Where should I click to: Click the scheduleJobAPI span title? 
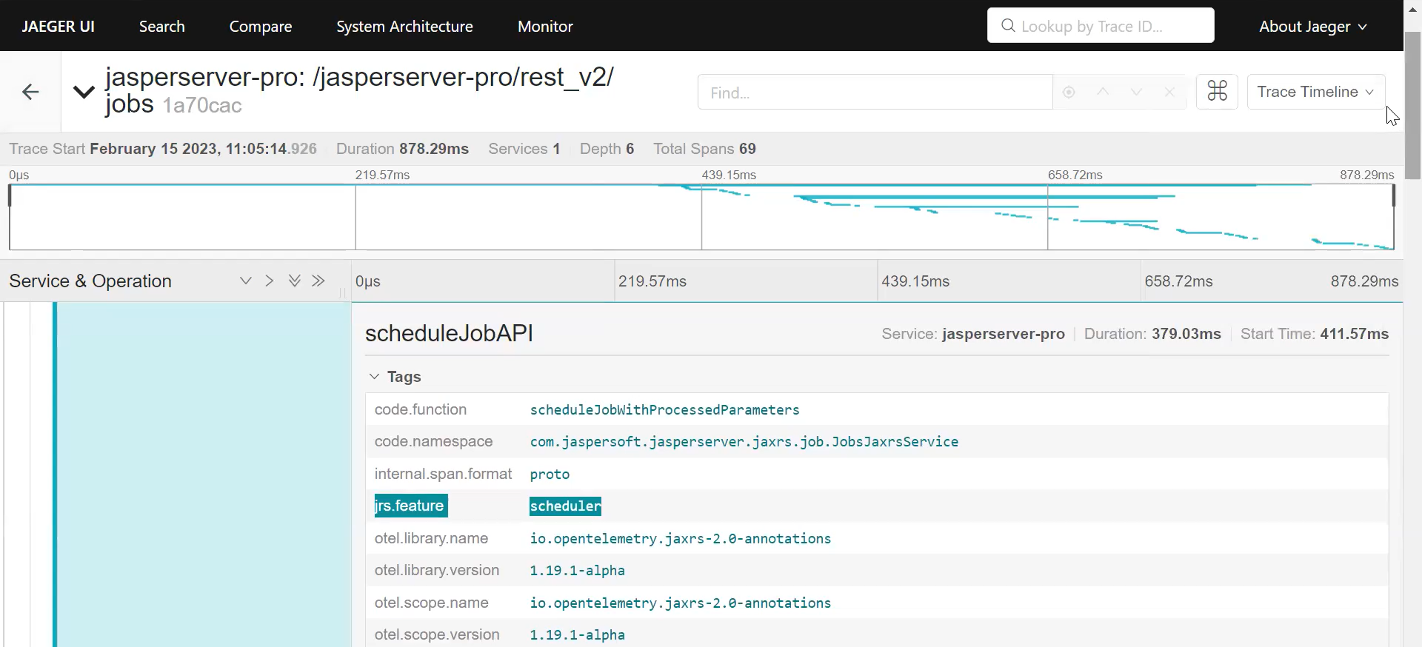[x=449, y=333]
